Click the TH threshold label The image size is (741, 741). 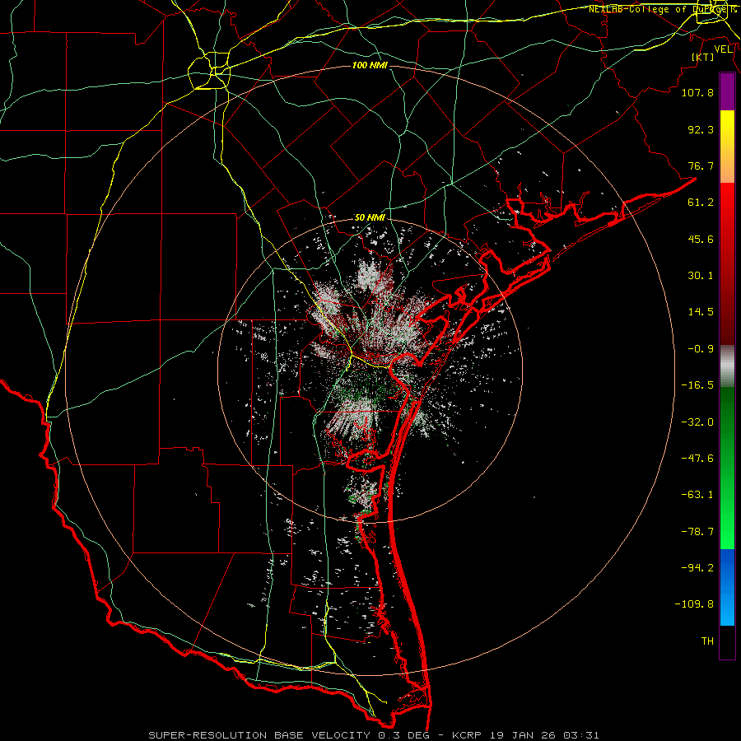coord(707,641)
